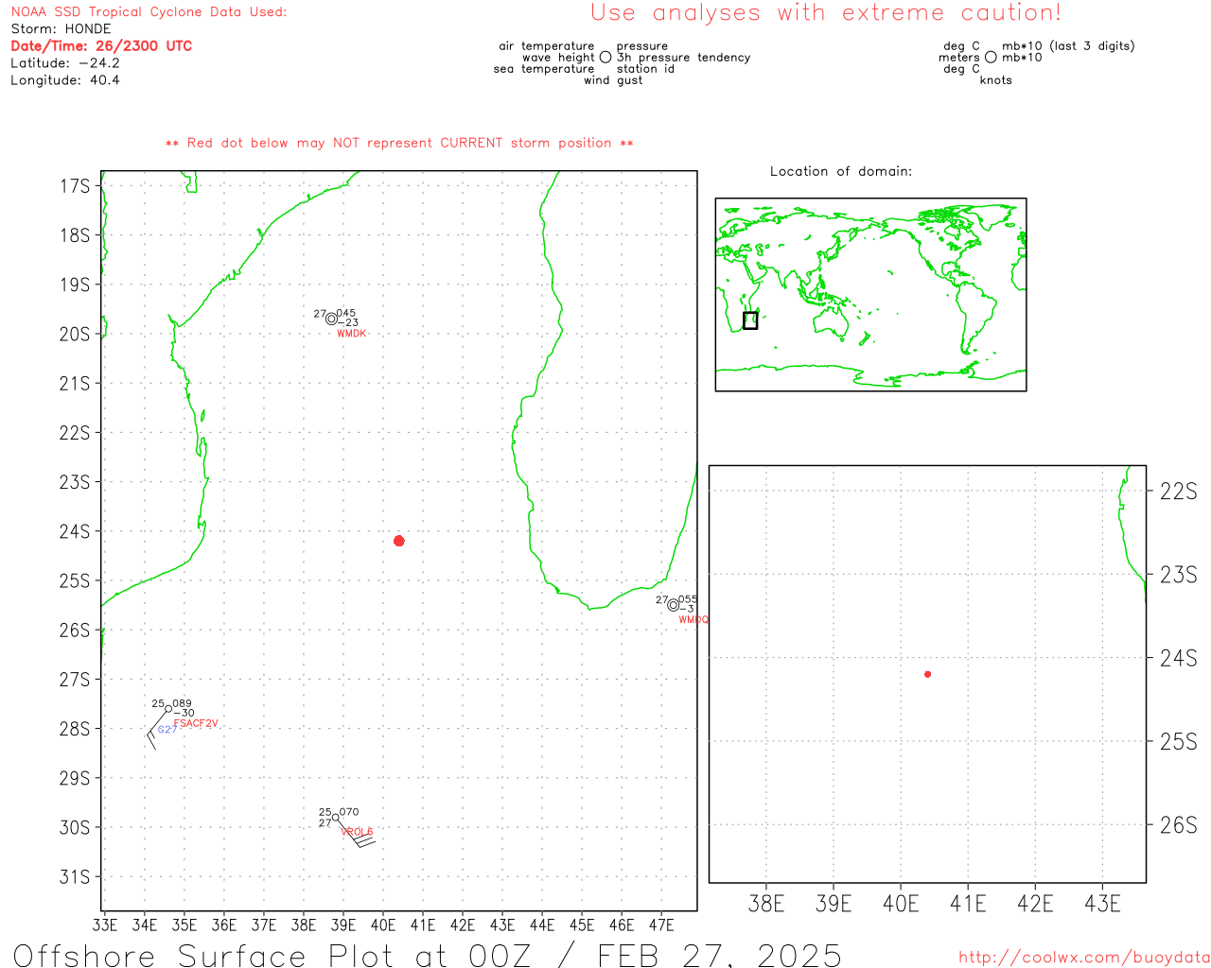
Task: Click the '40E' label on the inset map
Action: (901, 905)
